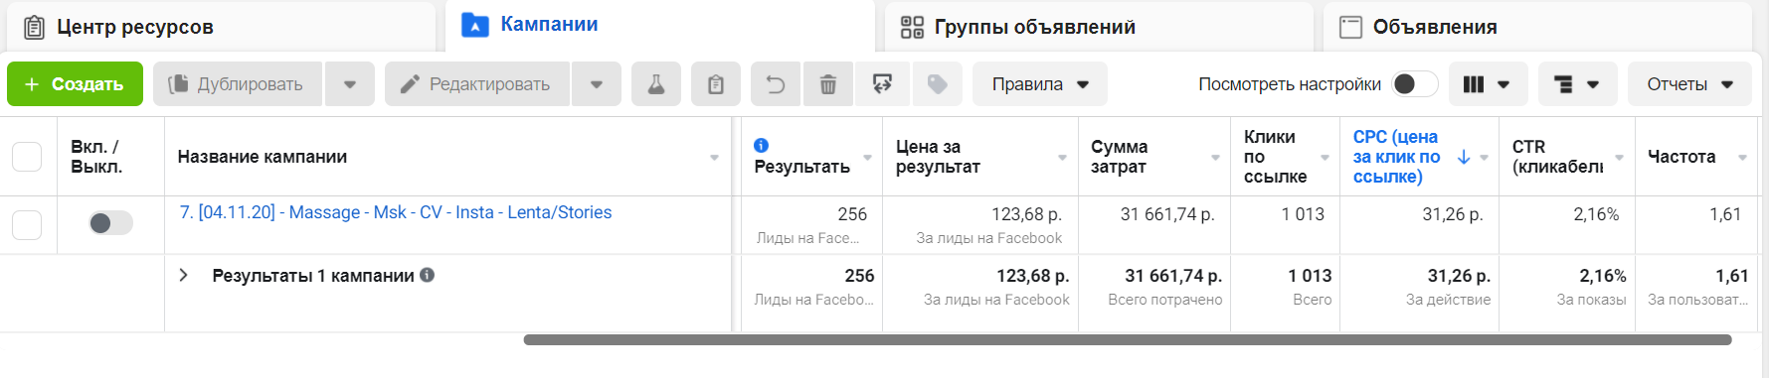Sort by CPC (цена за клик по ссылке) header
1769x378 pixels.
click(1396, 157)
